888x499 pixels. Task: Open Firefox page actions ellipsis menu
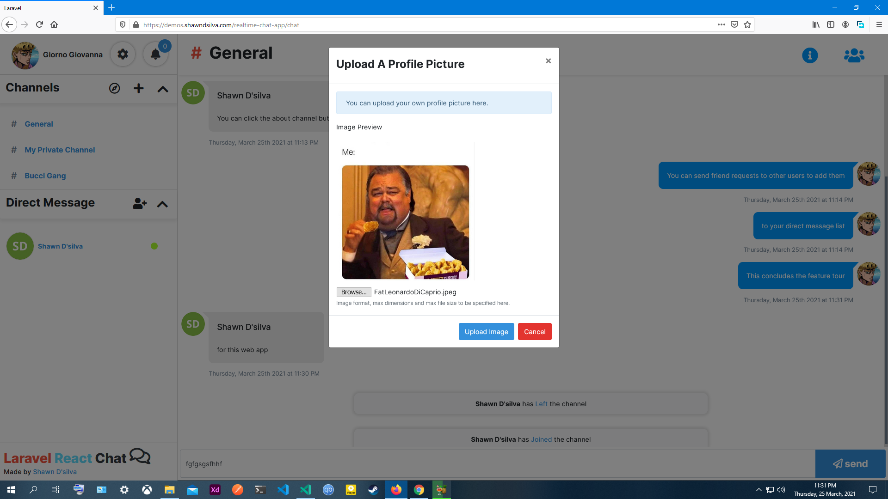pyautogui.click(x=721, y=24)
